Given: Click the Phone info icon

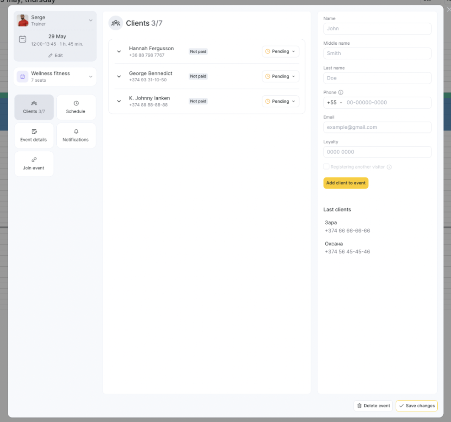Looking at the screenshot, I should tap(341, 92).
